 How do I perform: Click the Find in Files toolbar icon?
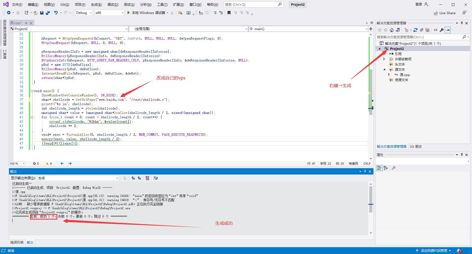[x=180, y=13]
